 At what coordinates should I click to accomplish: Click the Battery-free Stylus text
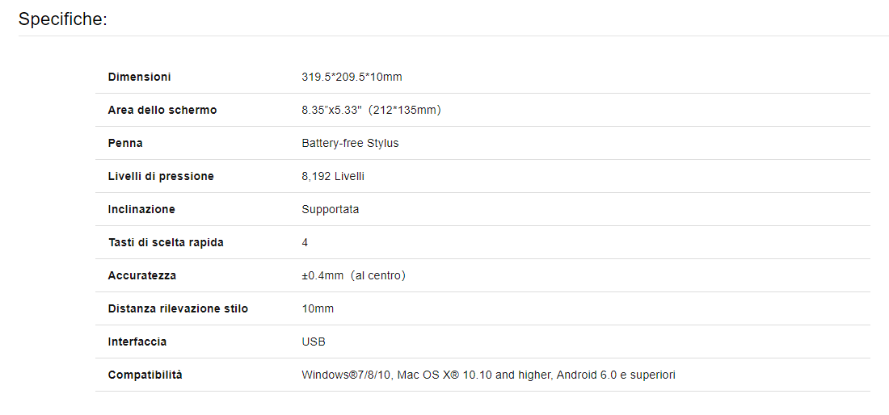tap(351, 143)
